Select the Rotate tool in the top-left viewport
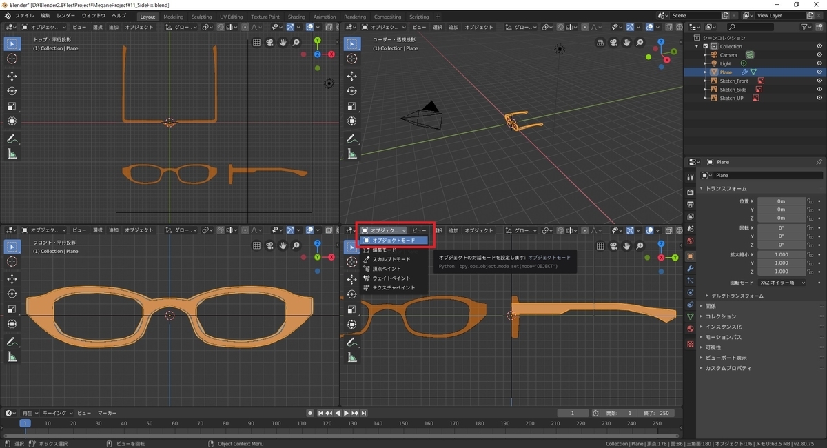The image size is (827, 448). (x=12, y=91)
